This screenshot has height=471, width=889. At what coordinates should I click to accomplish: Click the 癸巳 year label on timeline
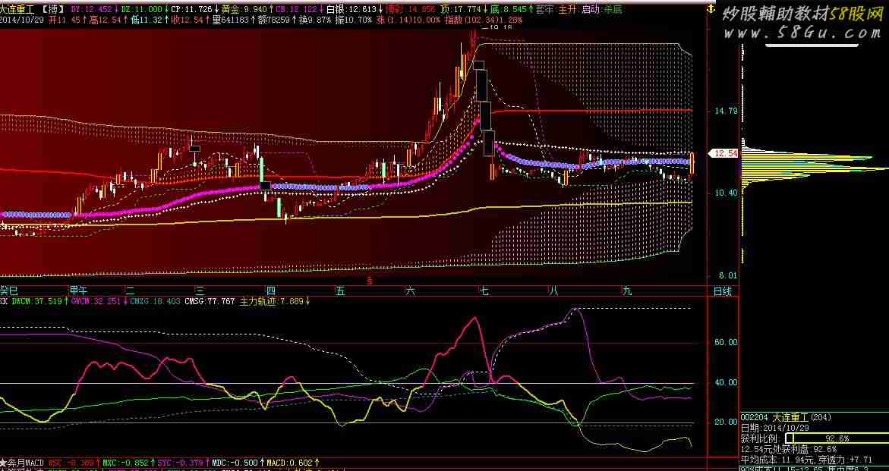click(x=9, y=291)
